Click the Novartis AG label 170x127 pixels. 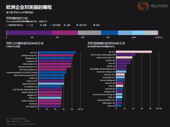110,89
